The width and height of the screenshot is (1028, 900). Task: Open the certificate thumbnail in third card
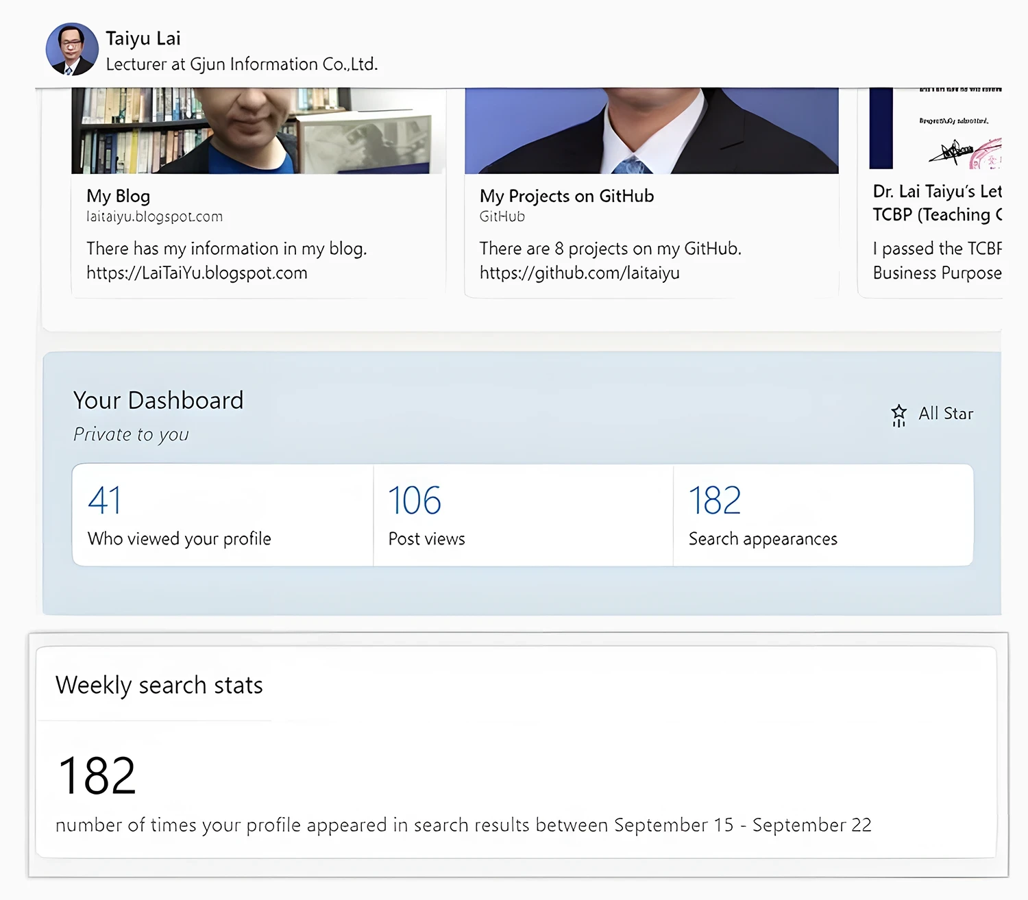click(935, 129)
